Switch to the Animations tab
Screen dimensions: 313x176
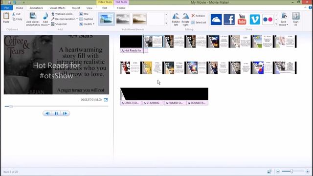[x=36, y=8]
